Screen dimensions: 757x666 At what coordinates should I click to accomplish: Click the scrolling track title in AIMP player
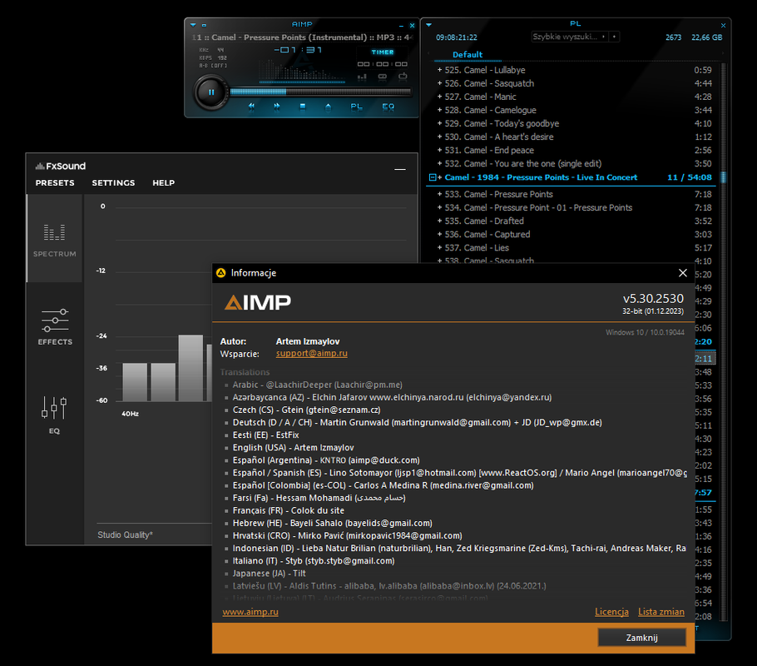pos(302,37)
